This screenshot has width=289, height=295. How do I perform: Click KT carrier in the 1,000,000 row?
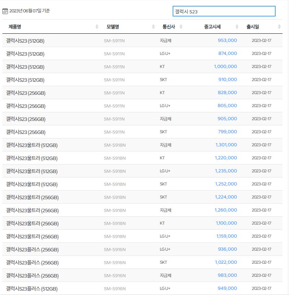pos(162,67)
